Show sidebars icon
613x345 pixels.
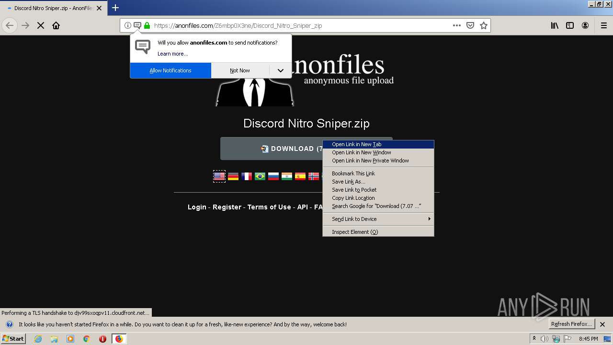(x=570, y=25)
